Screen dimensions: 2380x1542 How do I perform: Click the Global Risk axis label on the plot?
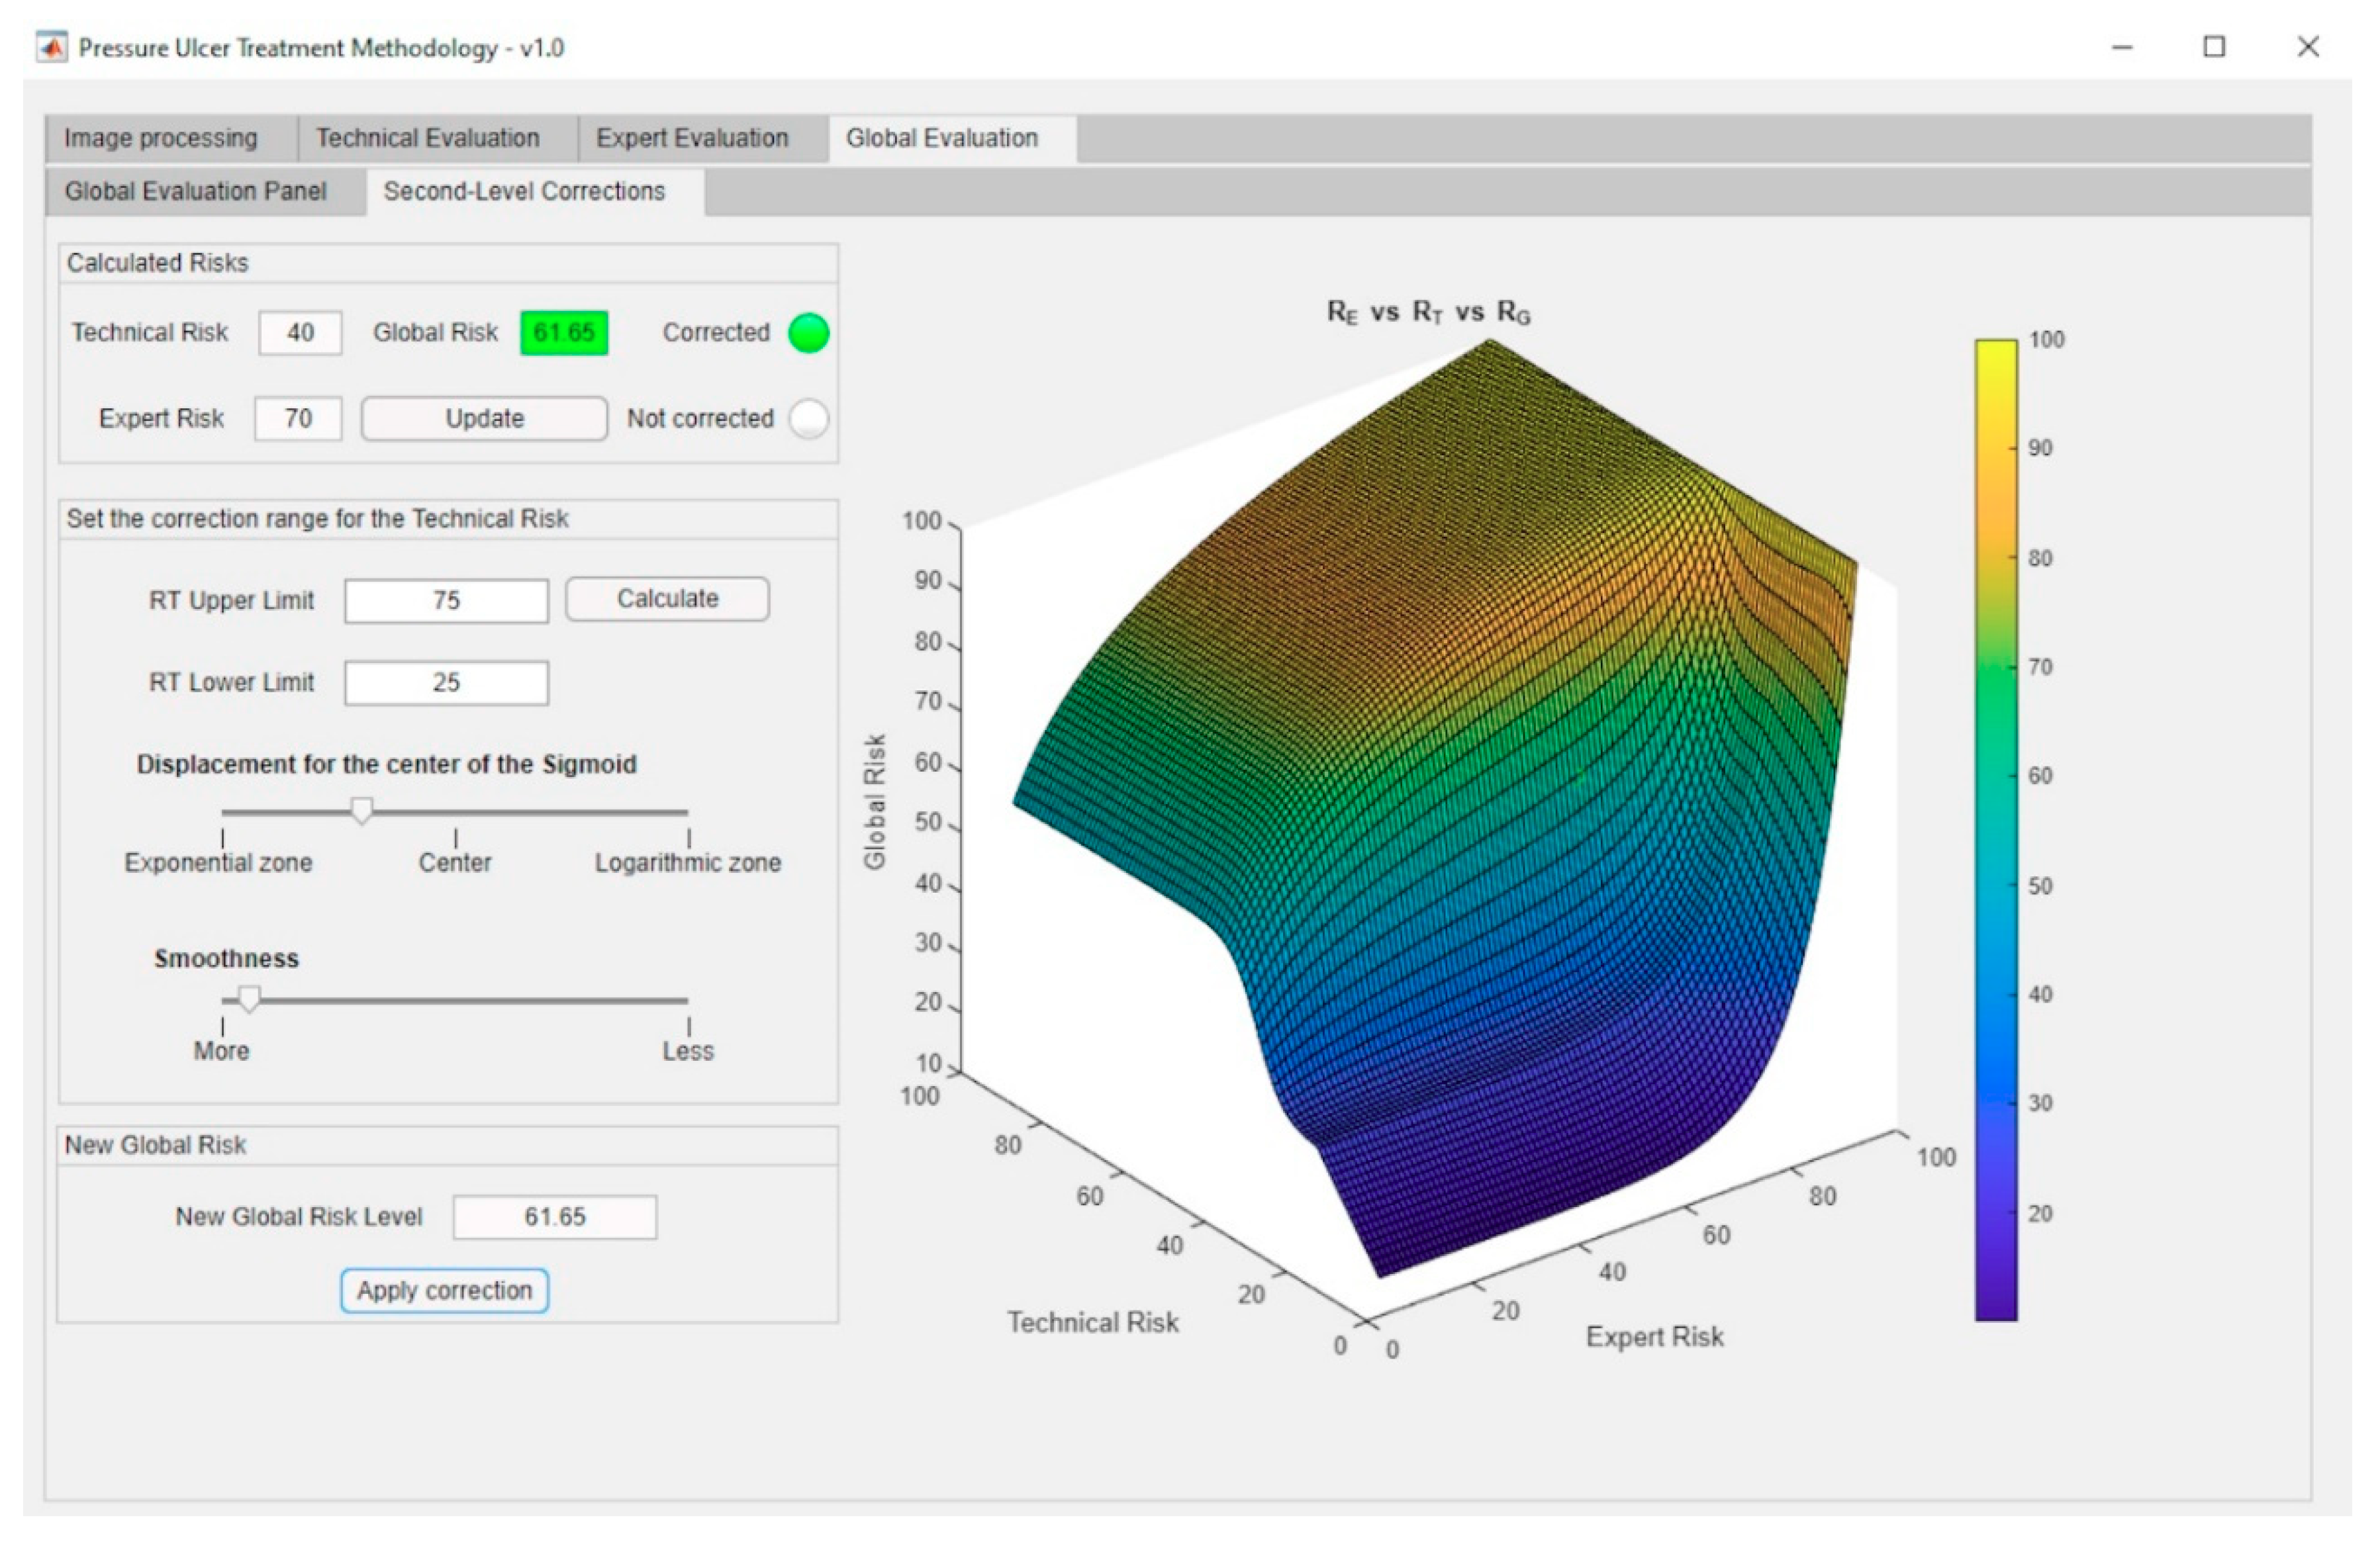point(874,801)
